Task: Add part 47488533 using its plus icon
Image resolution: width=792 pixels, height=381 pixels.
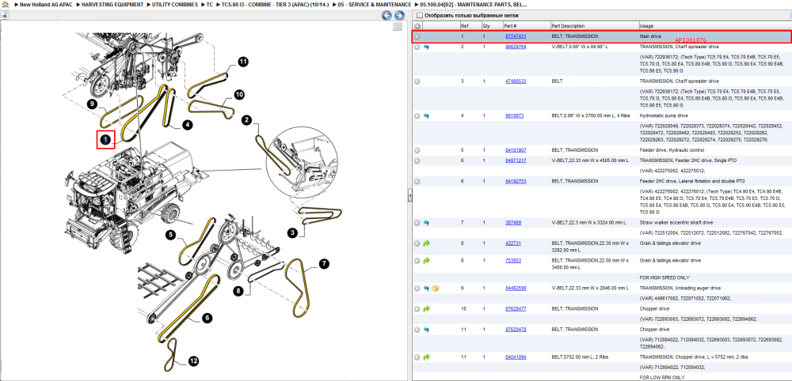Action: point(417,81)
